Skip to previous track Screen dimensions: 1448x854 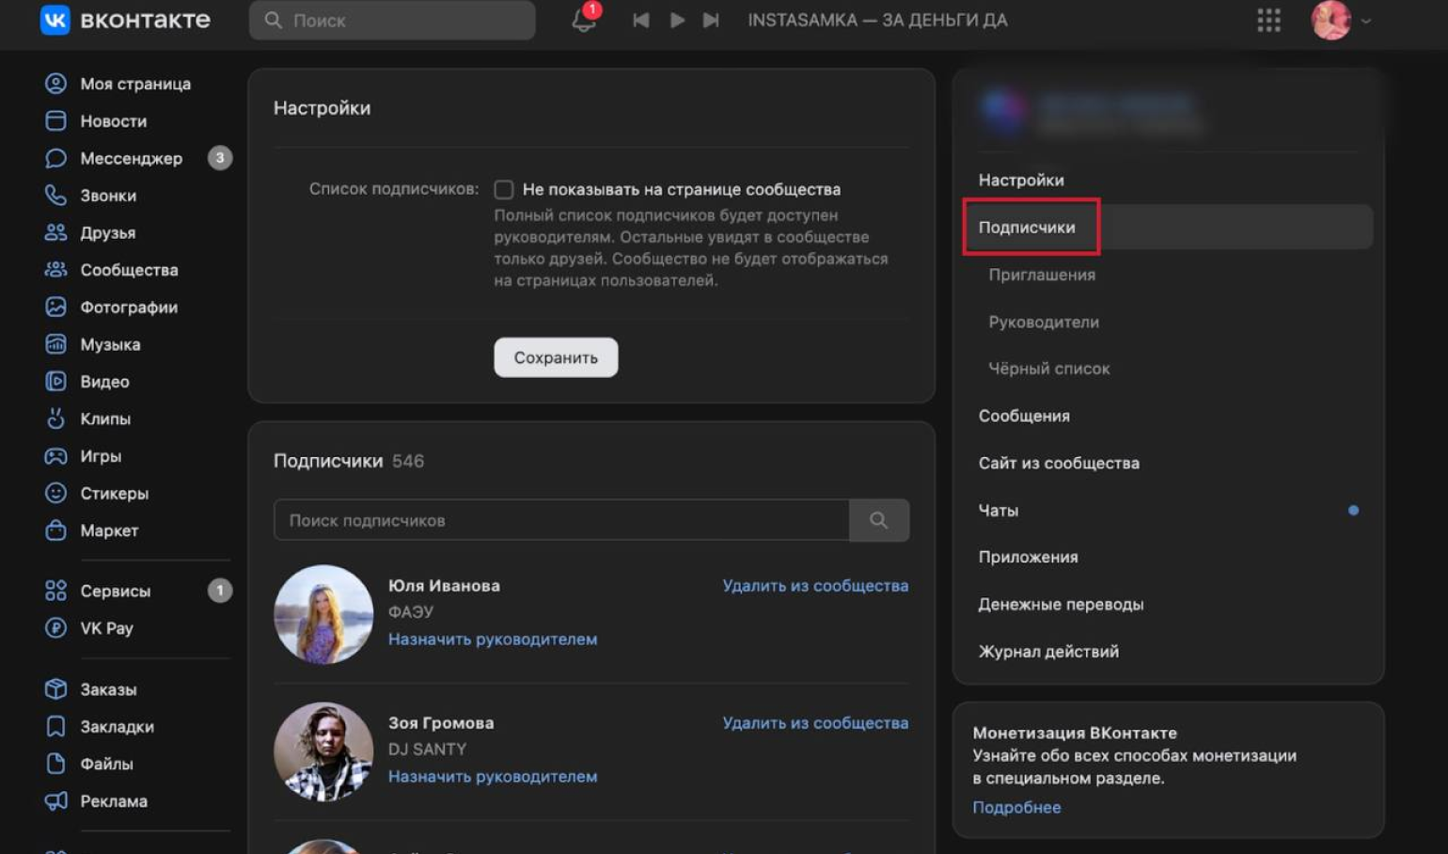640,20
